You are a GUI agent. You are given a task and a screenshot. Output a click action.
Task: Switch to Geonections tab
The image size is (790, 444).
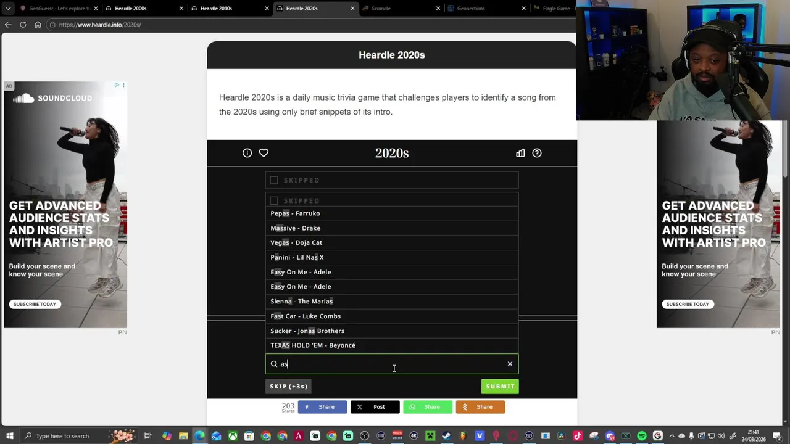pos(486,9)
